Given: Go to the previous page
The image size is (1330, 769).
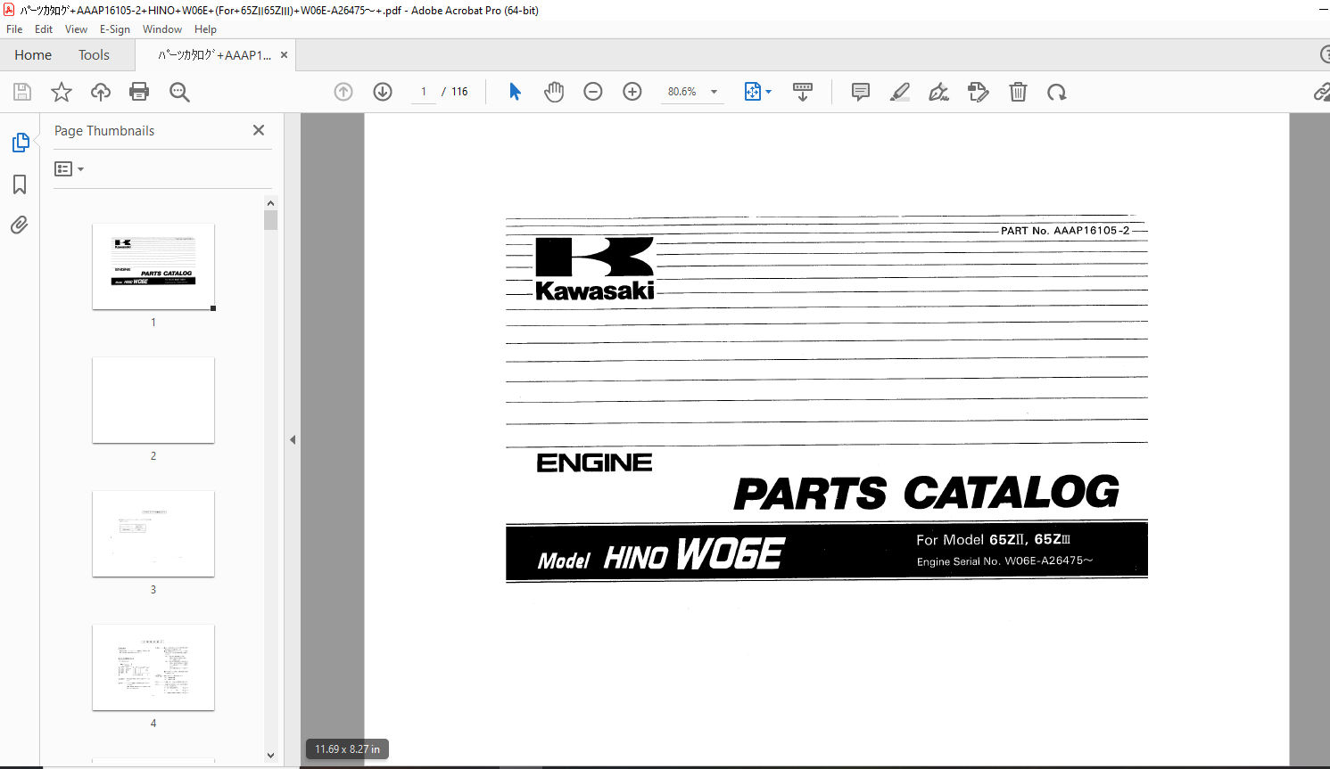Looking at the screenshot, I should click(x=343, y=92).
